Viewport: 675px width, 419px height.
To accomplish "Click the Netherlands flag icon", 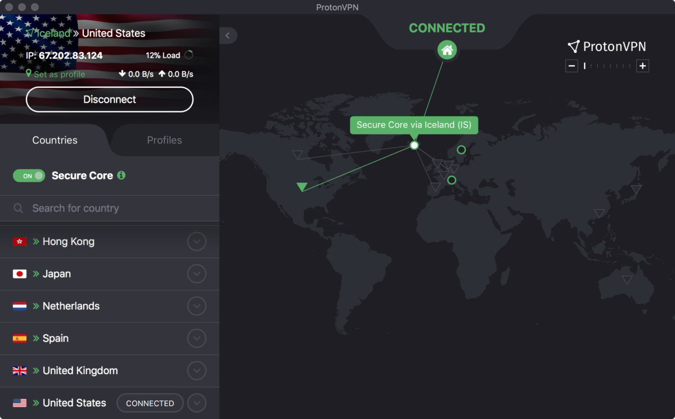I will click(x=20, y=306).
